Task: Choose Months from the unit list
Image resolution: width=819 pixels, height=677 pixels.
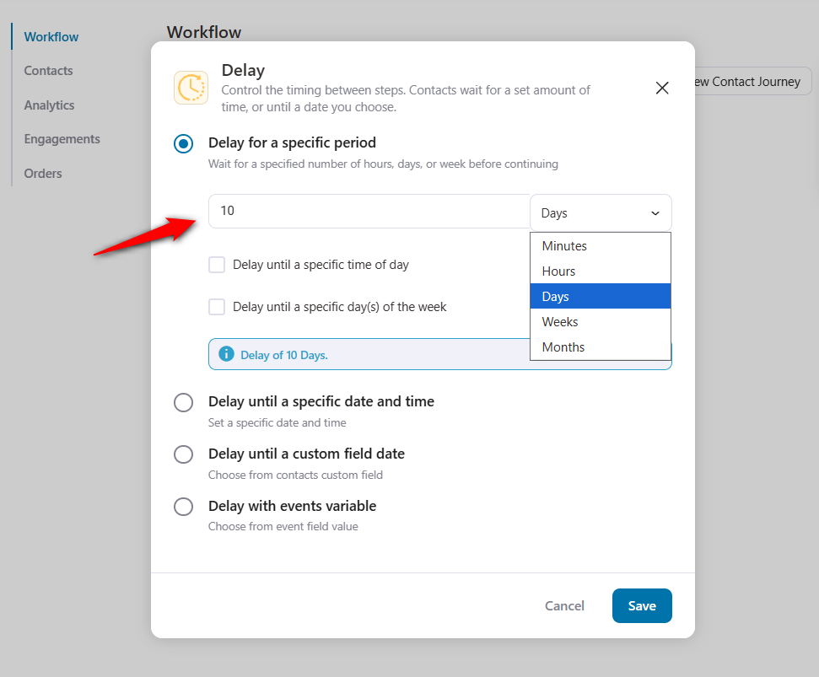Action: pos(601,347)
